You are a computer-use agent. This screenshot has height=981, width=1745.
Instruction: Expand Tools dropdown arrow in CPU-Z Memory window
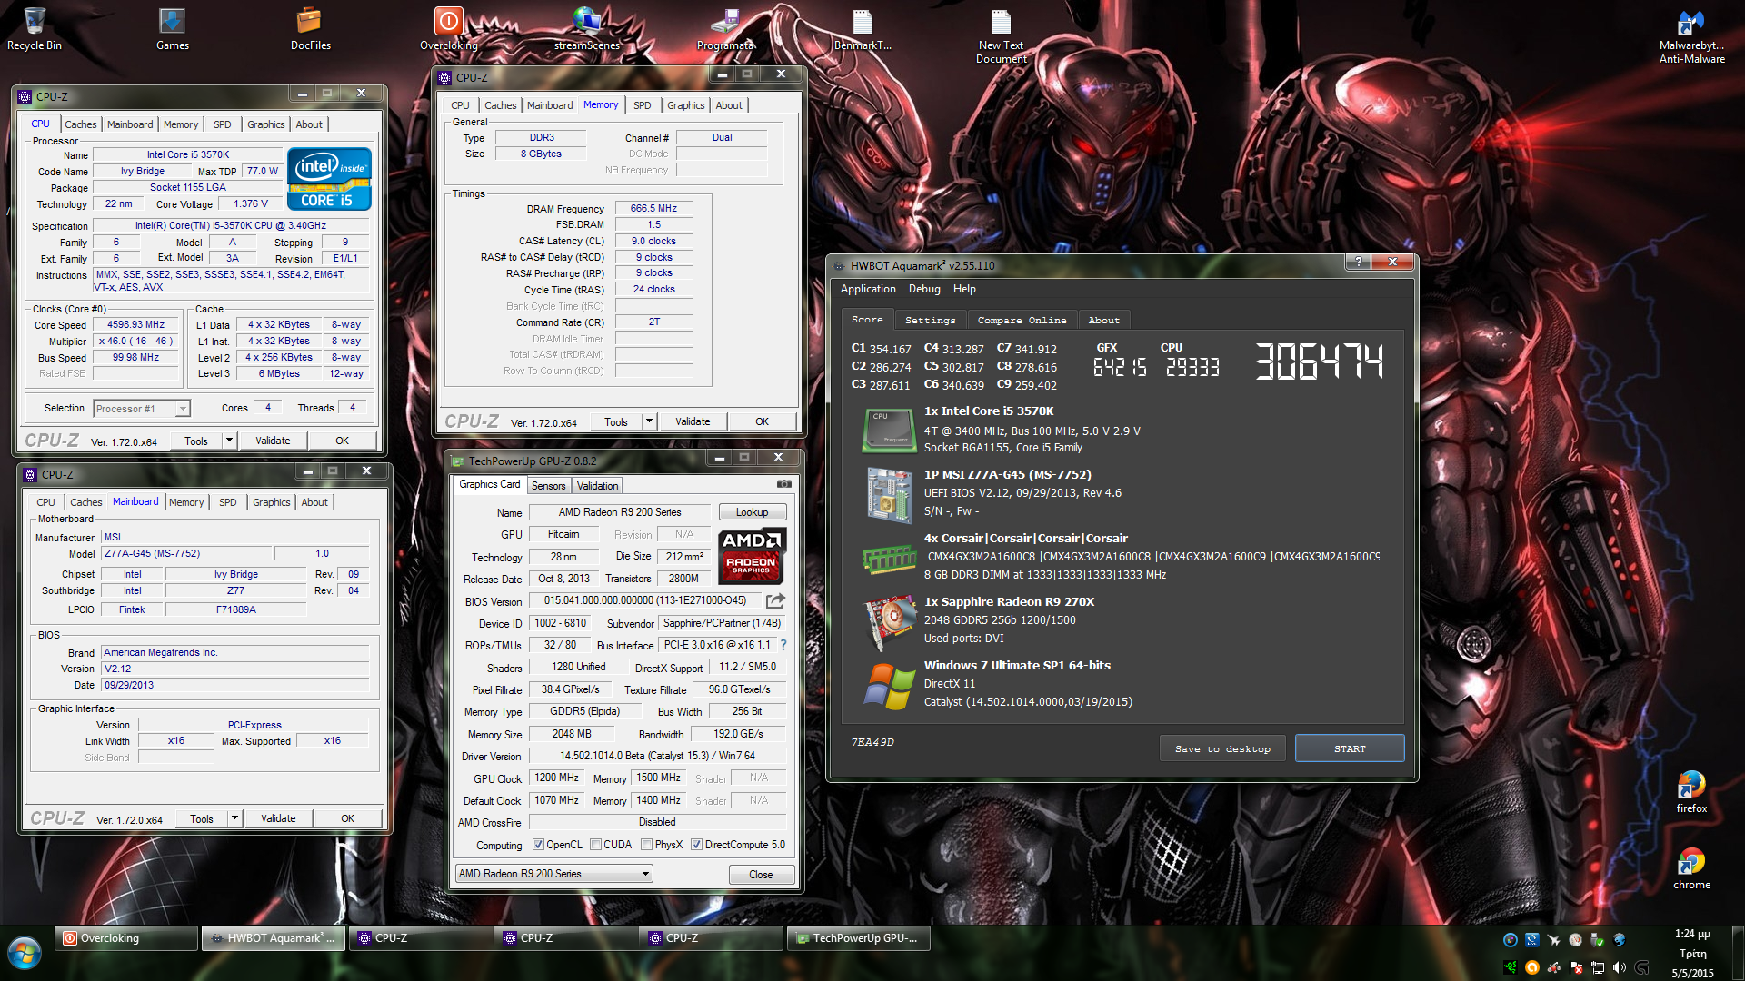[649, 421]
